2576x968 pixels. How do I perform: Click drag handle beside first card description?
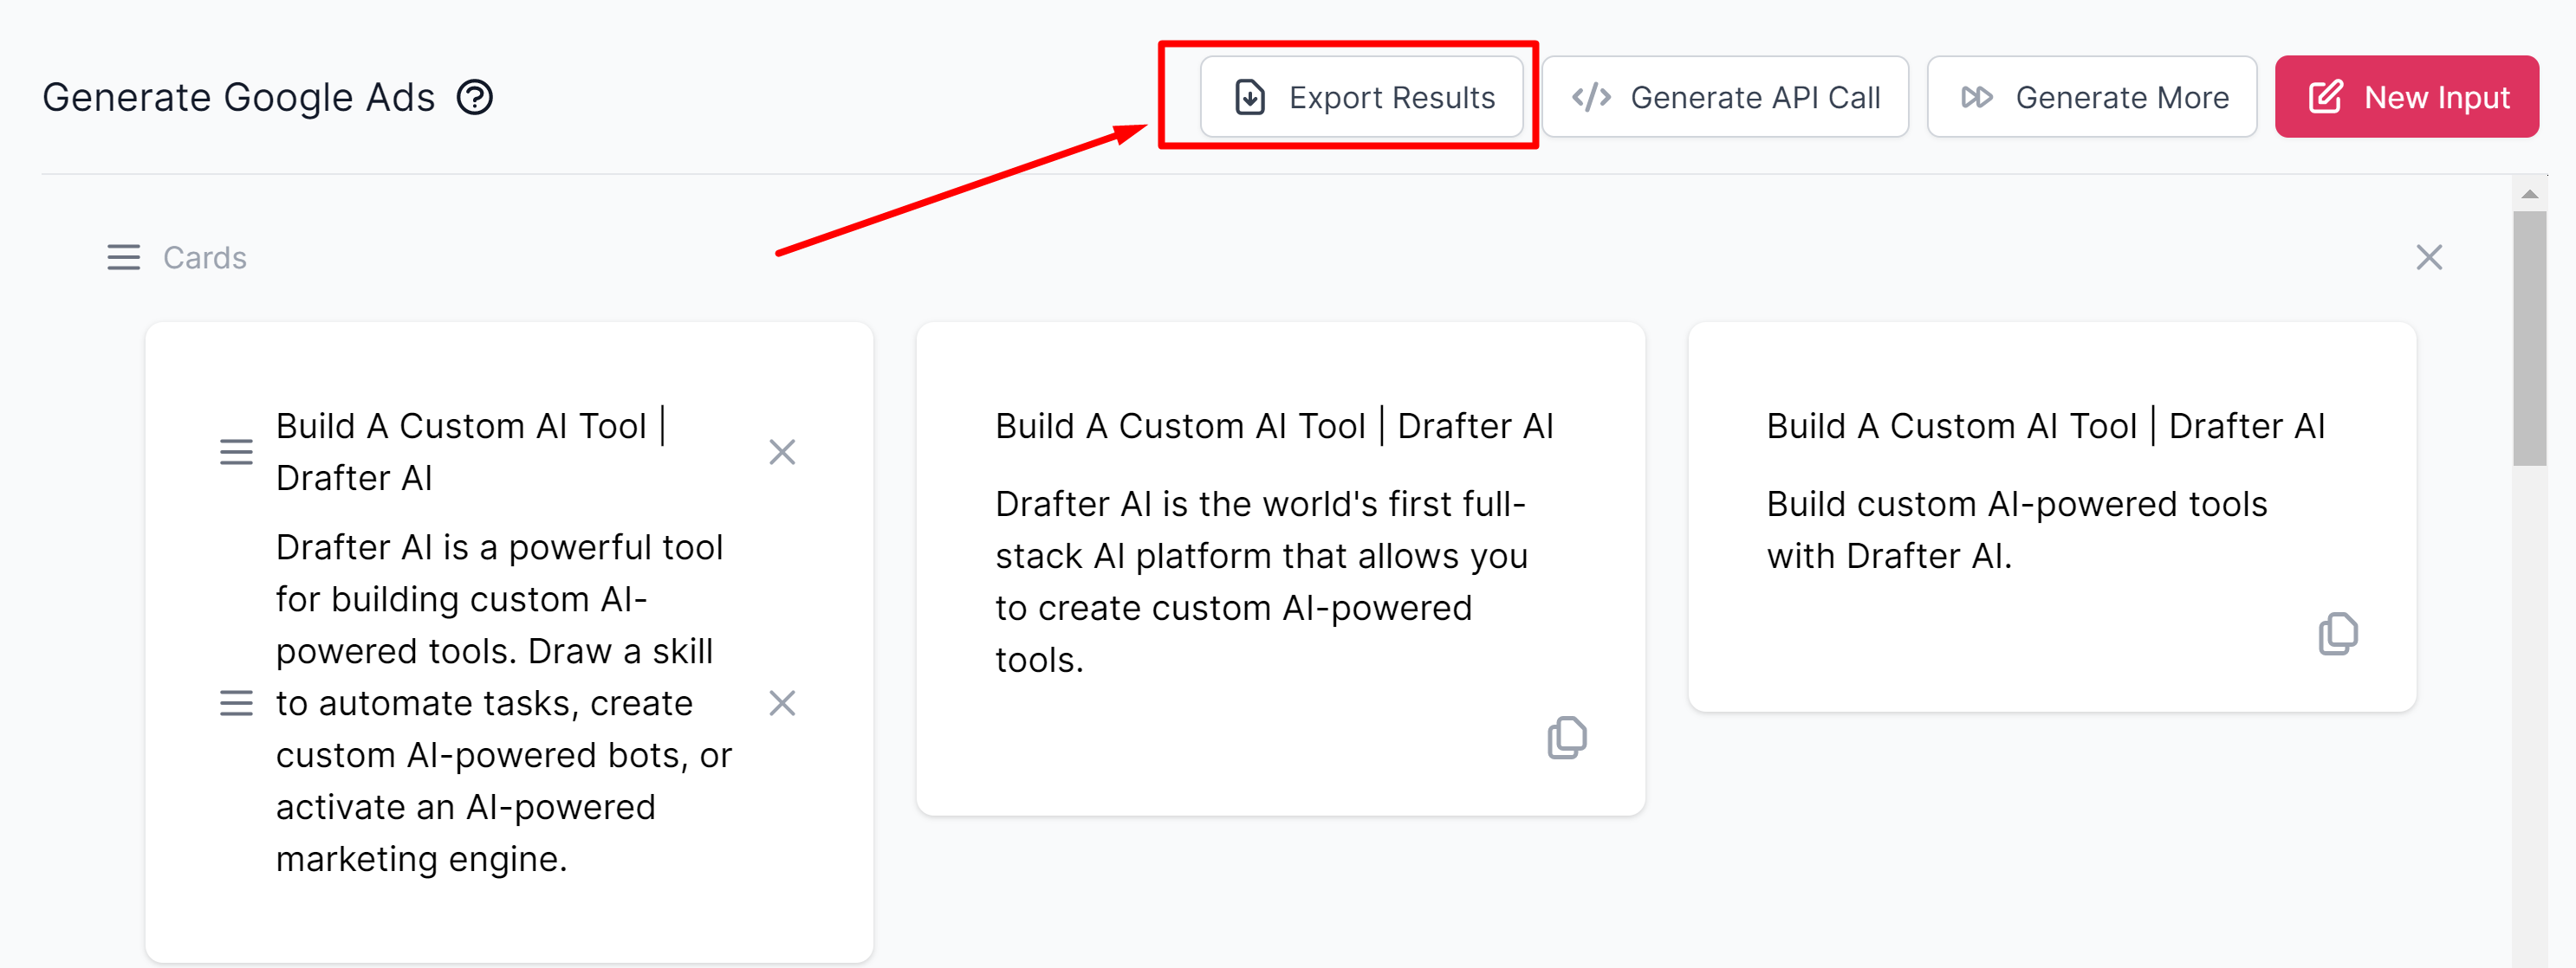click(x=236, y=703)
